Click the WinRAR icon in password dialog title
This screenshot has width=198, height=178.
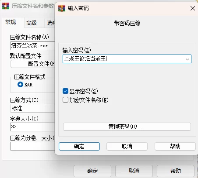[62, 8]
